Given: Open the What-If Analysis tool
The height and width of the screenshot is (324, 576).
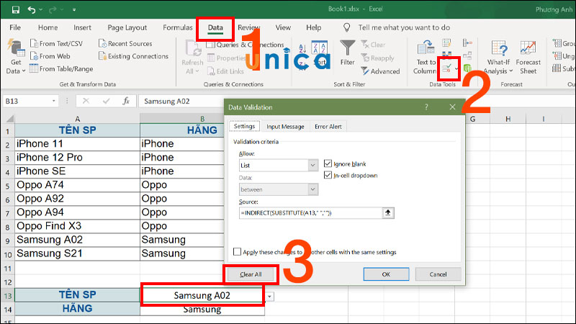Looking at the screenshot, I should click(498, 57).
